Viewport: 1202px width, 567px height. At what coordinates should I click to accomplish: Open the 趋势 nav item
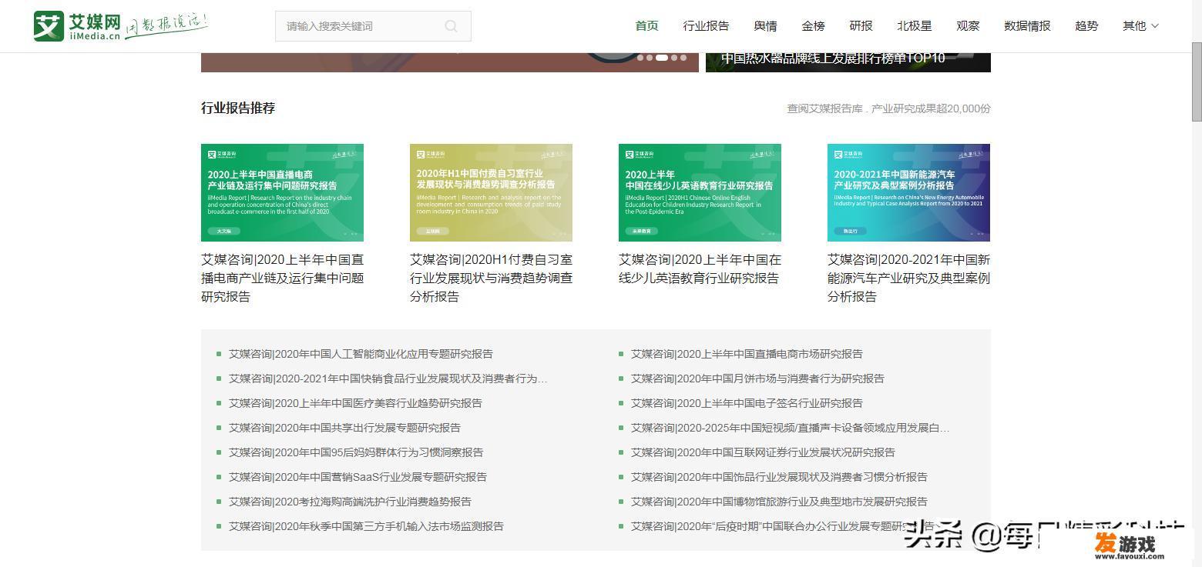[x=1086, y=25]
